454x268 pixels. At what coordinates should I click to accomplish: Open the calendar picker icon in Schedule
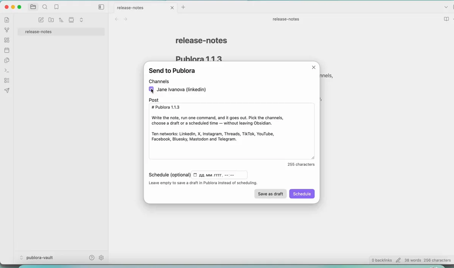tap(195, 175)
